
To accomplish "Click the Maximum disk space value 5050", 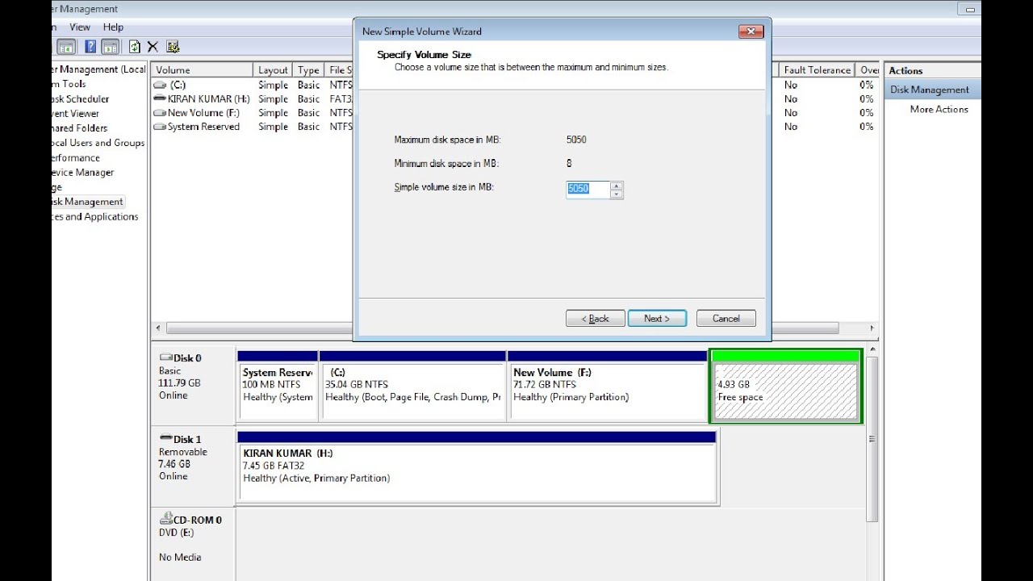I will click(576, 140).
